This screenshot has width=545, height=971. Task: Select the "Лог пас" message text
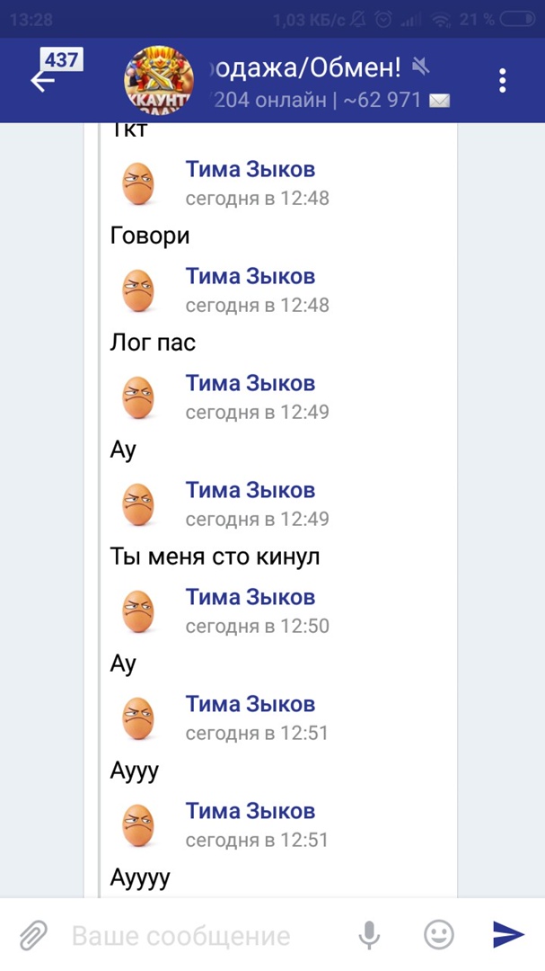coord(153,343)
